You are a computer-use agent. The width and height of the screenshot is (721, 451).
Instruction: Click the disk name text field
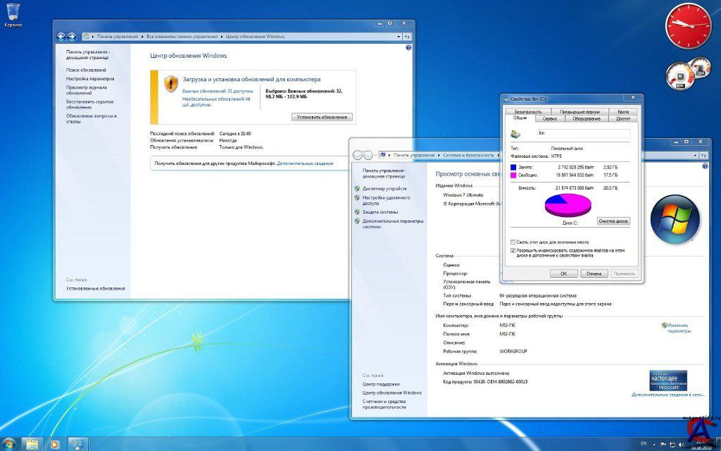point(582,132)
